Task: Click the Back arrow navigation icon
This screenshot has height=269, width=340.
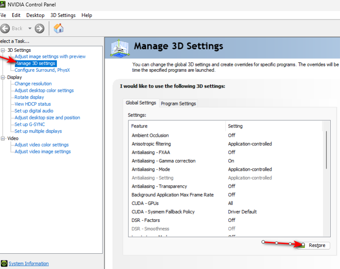Action: [x=5, y=28]
